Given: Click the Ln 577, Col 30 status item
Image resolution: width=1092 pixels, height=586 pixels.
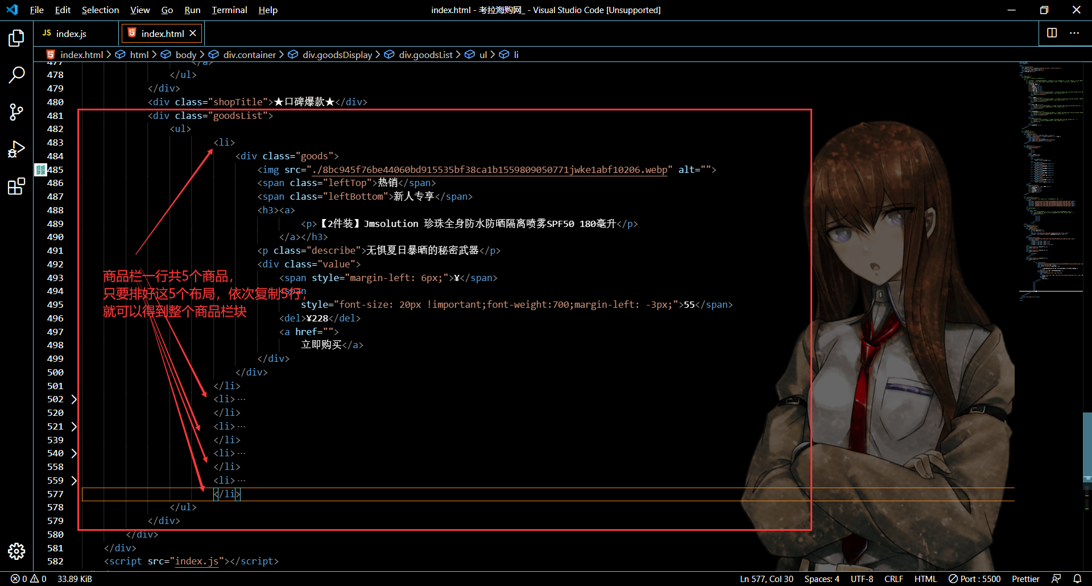Looking at the screenshot, I should point(767,579).
